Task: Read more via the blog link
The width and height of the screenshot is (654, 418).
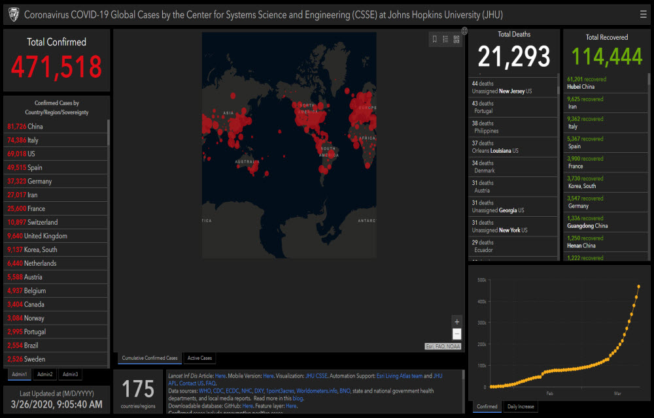Action: tap(298, 398)
